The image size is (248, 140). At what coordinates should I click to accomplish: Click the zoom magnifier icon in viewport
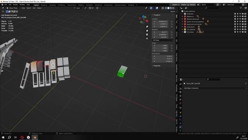point(147,26)
